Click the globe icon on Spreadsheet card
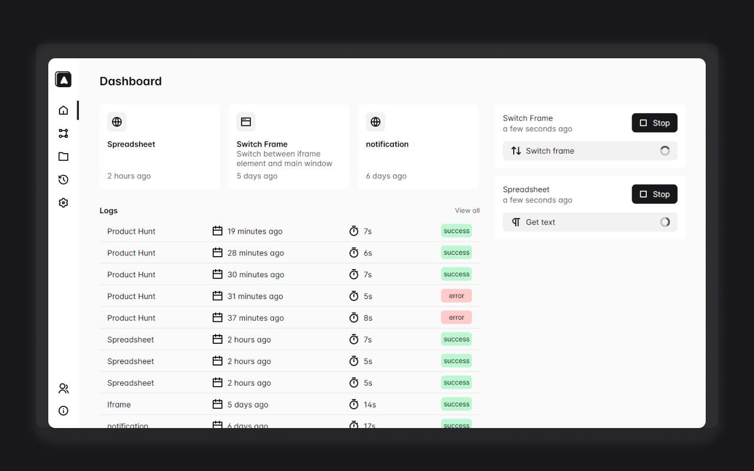This screenshot has height=471, width=754. pos(117,122)
